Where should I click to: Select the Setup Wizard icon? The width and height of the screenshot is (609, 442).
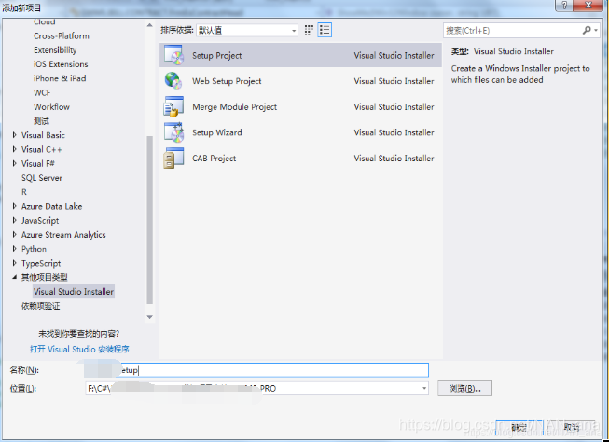[x=173, y=132]
